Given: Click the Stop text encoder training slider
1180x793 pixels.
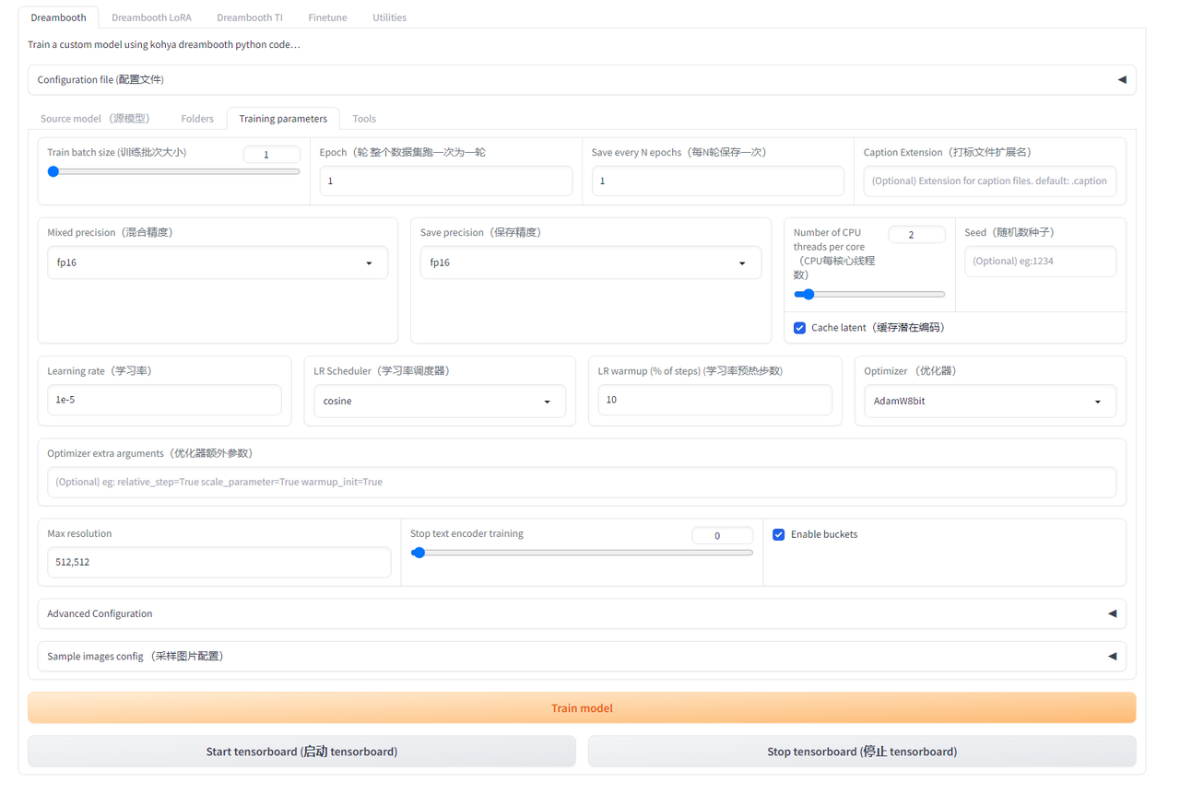Looking at the screenshot, I should (583, 553).
